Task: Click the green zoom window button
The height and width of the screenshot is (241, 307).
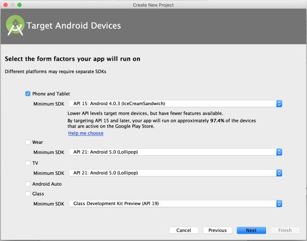Action: click(20, 4)
